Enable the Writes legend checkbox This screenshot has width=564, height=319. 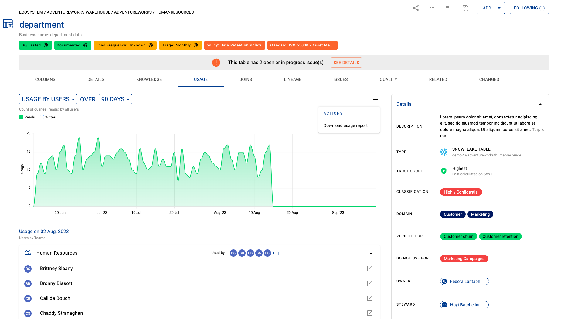pyautogui.click(x=42, y=117)
